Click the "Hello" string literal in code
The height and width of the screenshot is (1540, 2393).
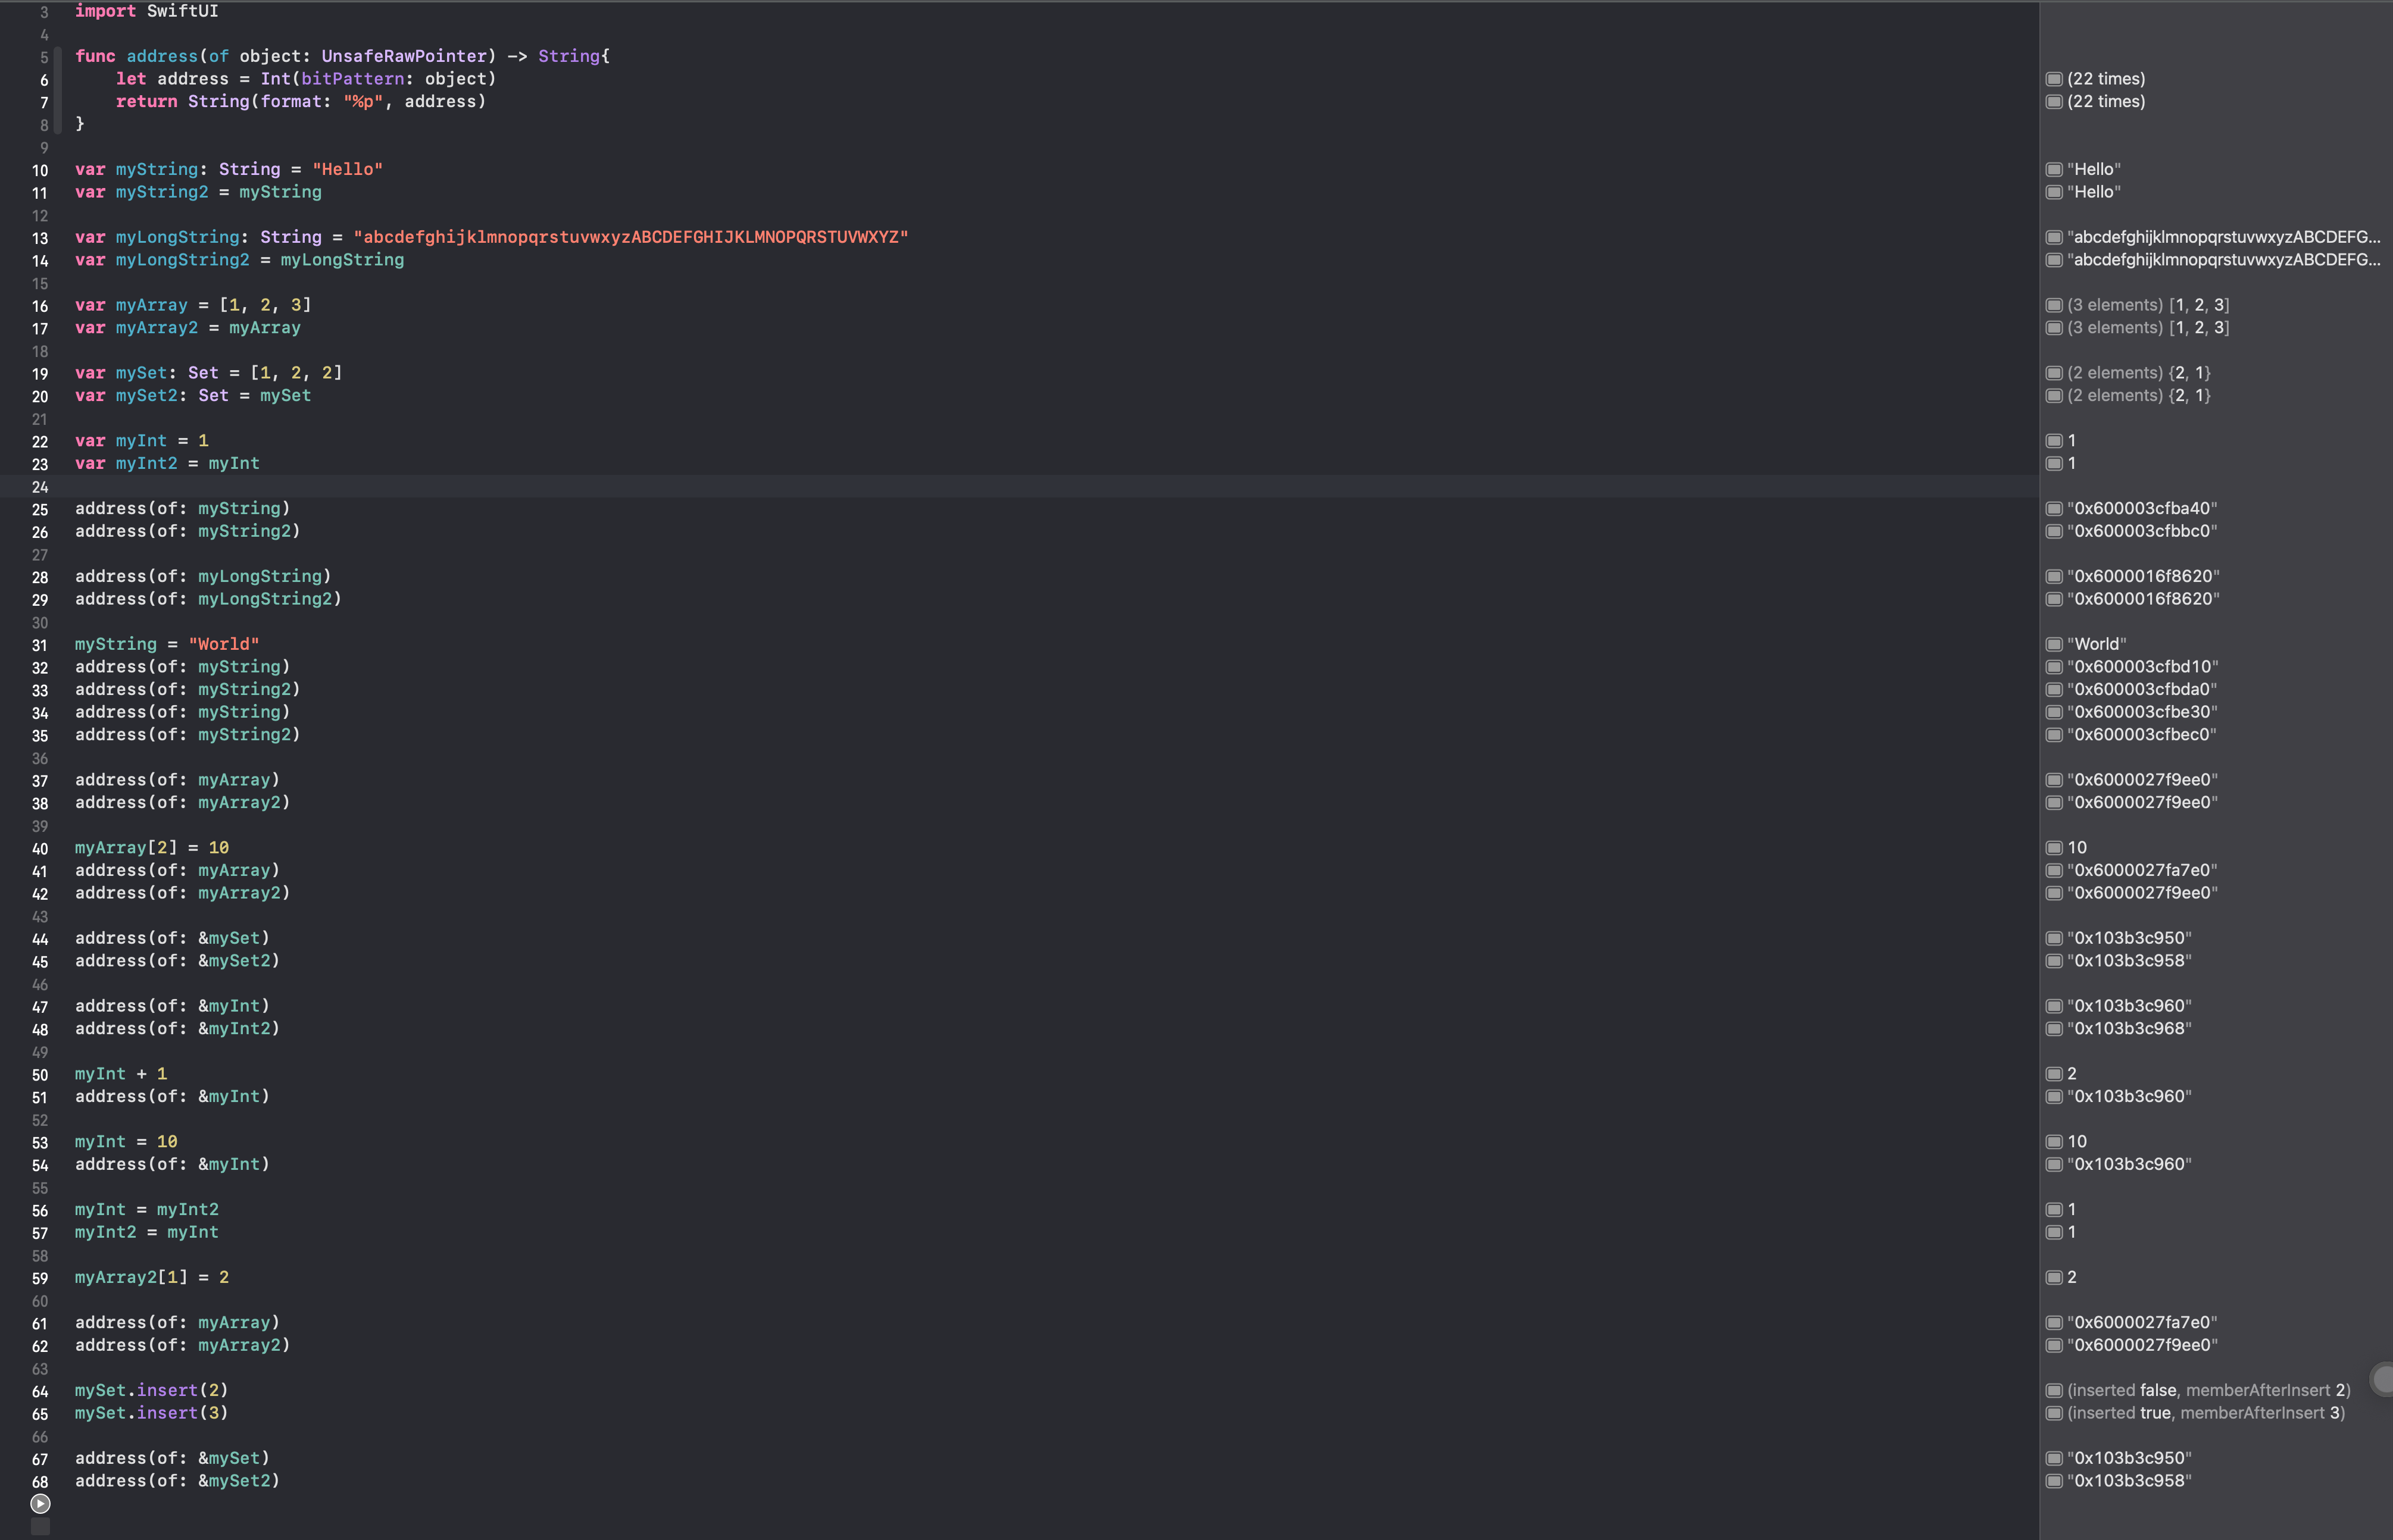[347, 169]
